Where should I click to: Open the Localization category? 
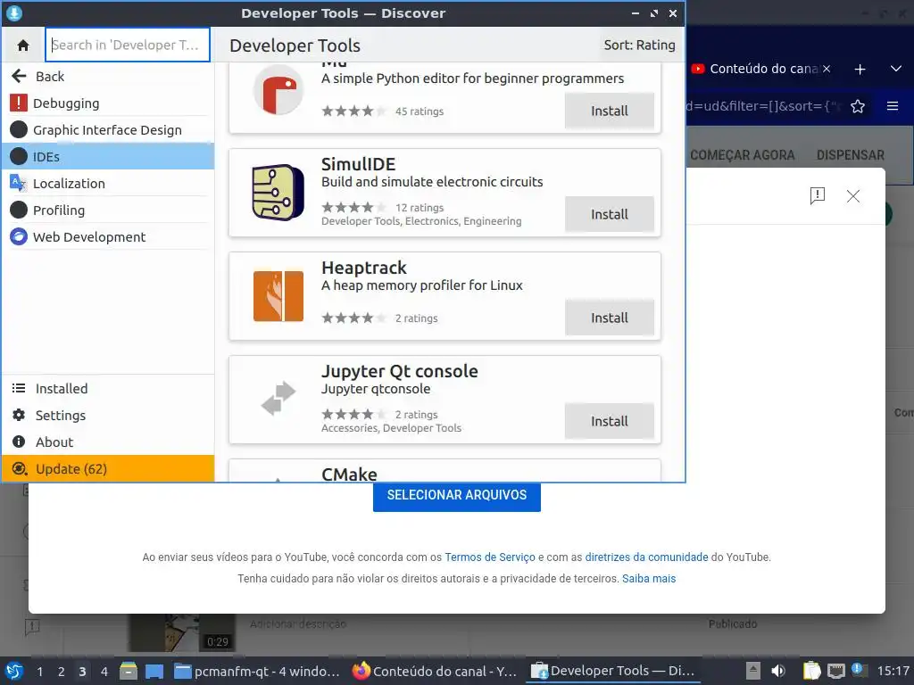pos(108,184)
